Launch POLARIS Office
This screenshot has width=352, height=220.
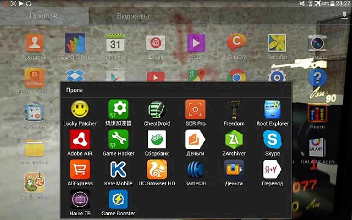coord(75,43)
